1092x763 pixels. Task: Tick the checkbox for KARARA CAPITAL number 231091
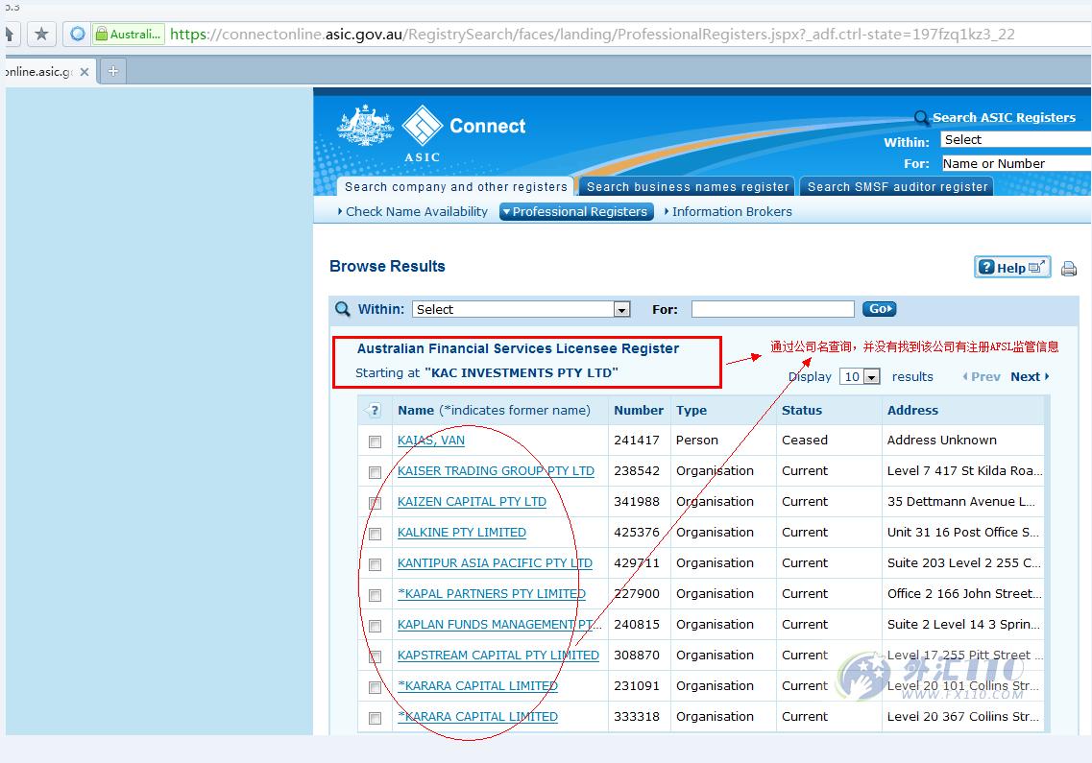coord(375,687)
